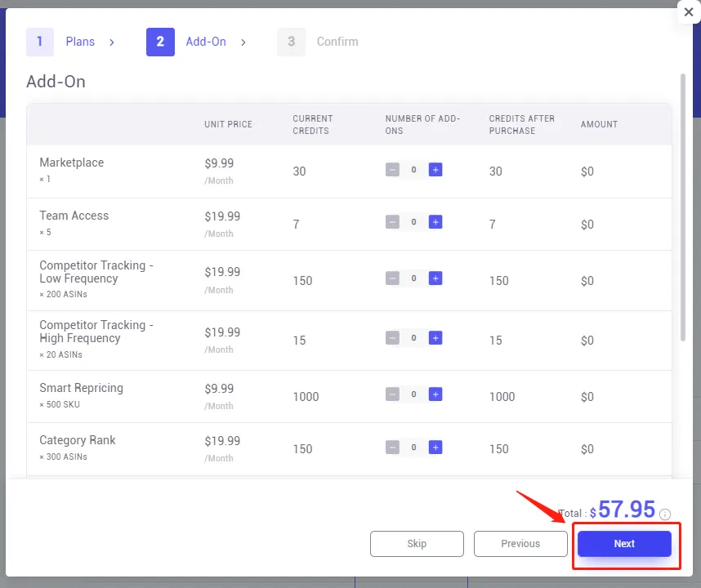Increase Category Rank add-on quantity
The image size is (701, 588).
point(435,447)
